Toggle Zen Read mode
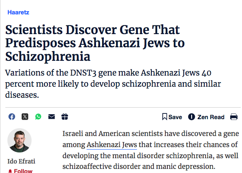The image size is (242, 173). [x=206, y=117]
